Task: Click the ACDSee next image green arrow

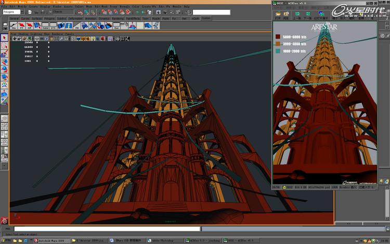Action: [308, 14]
